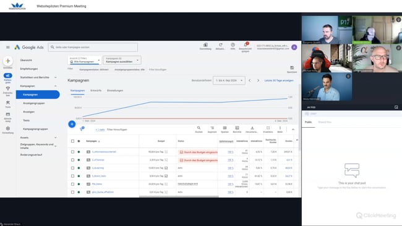Toggle status dot of PM_Demo row

coord(79,184)
